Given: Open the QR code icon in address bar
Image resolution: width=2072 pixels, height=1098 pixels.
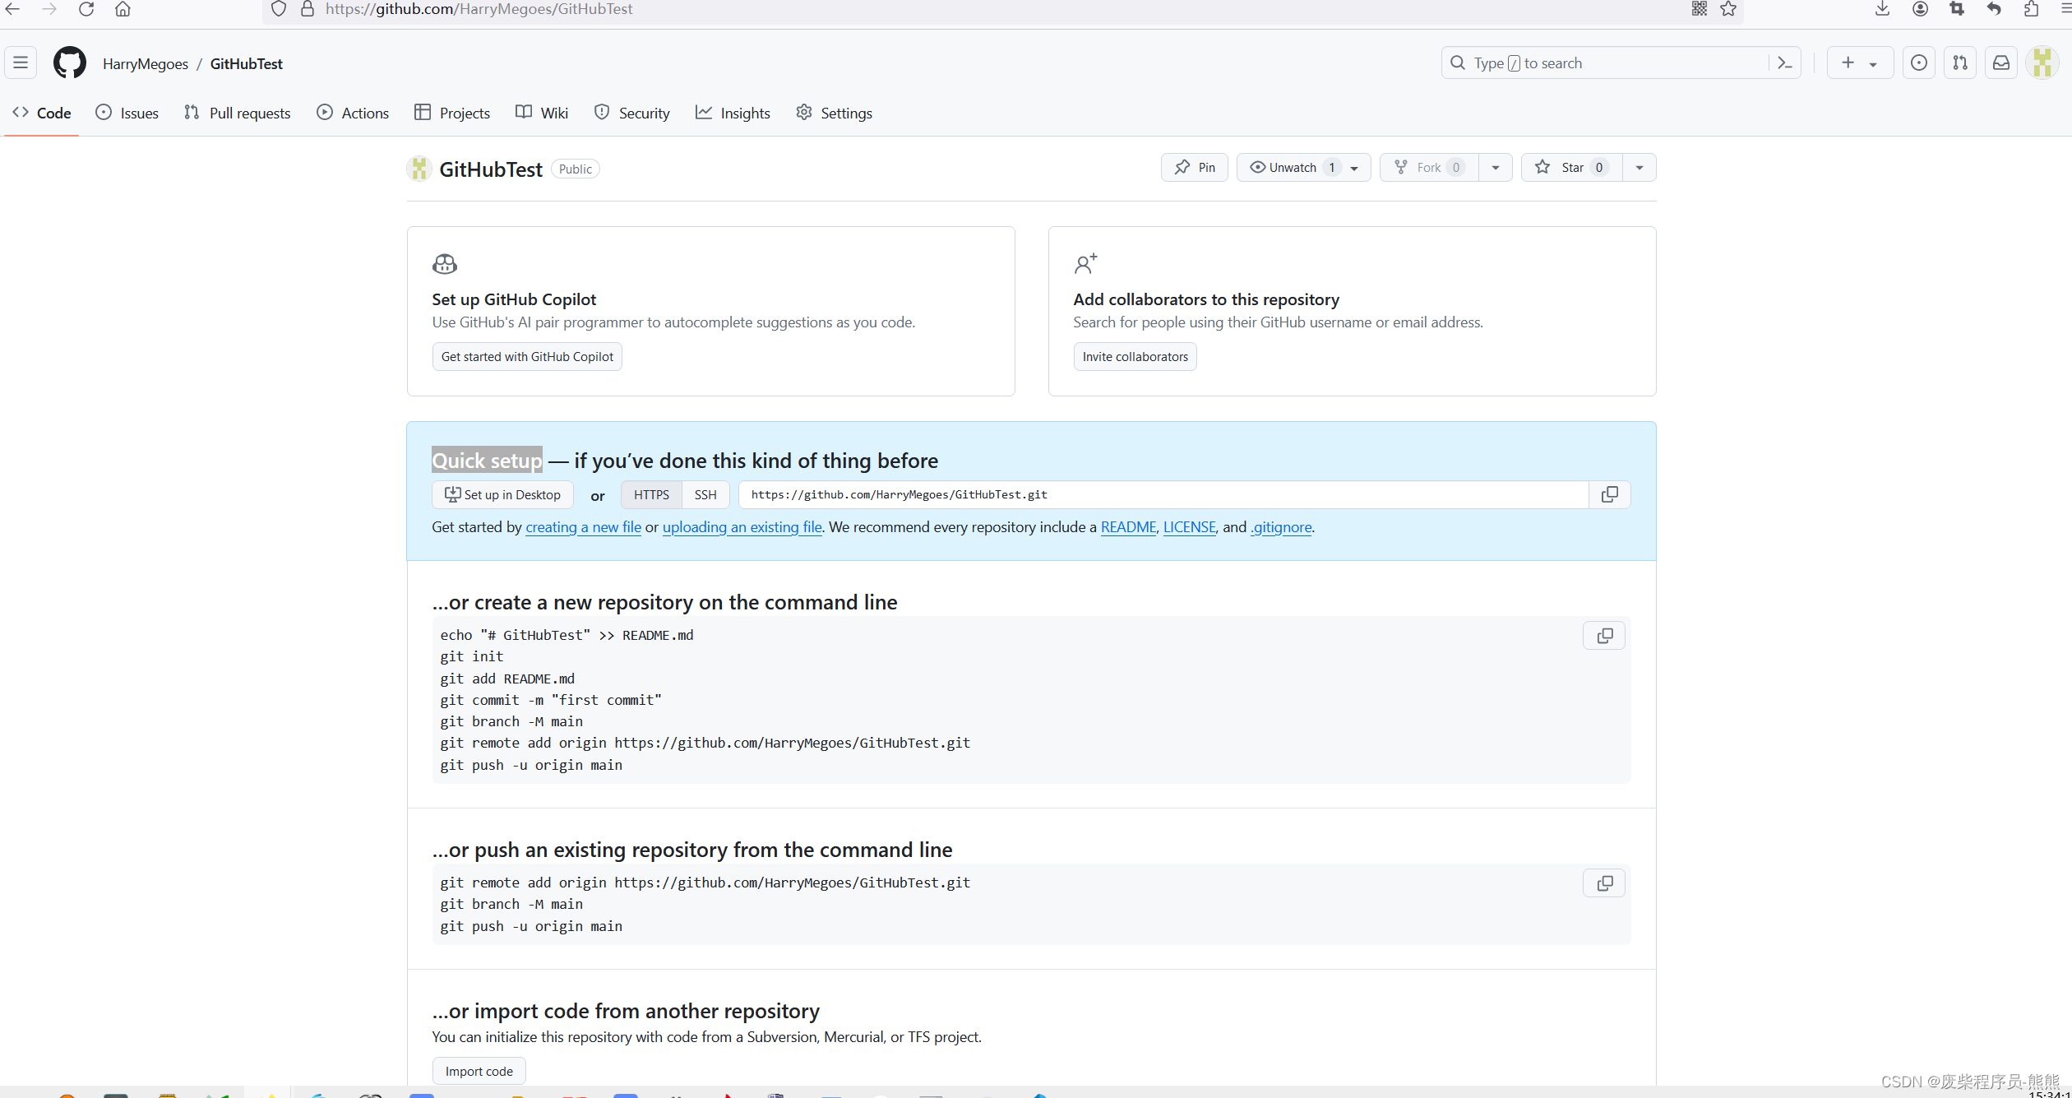Looking at the screenshot, I should coord(1700,9).
